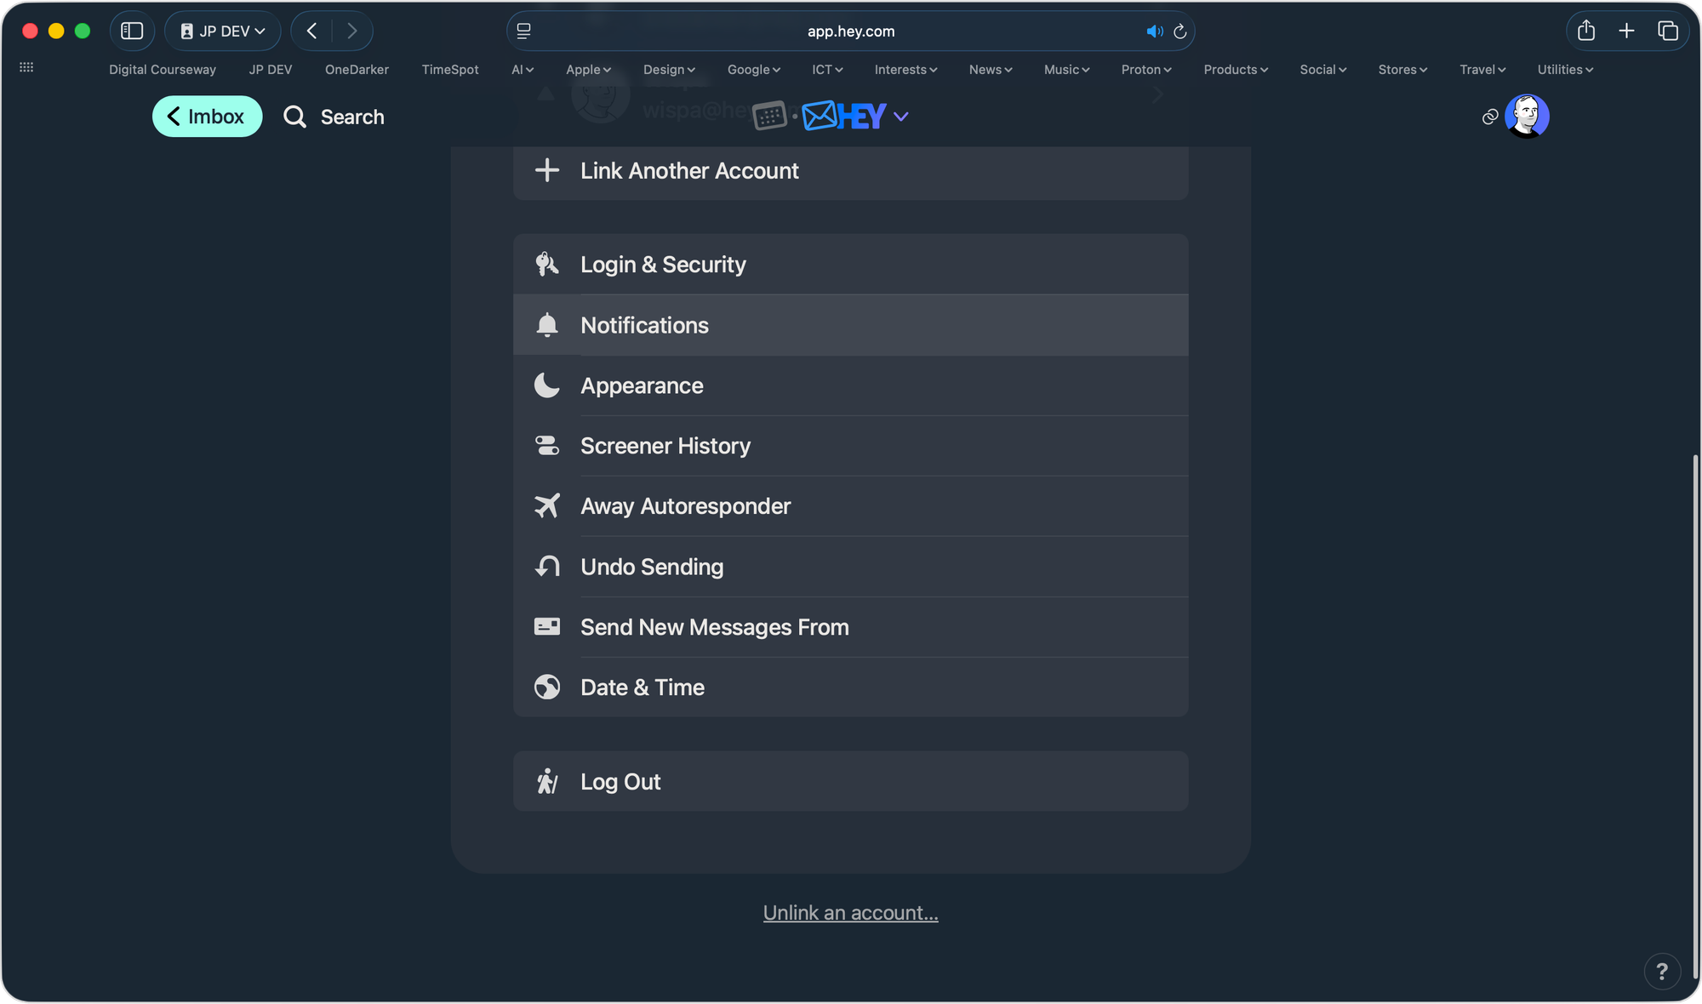The image size is (1702, 1004).
Task: Click the Notifications bell icon
Action: [x=546, y=325]
